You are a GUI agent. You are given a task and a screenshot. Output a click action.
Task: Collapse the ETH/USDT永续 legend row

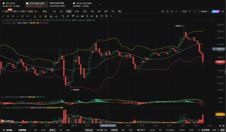3,20
